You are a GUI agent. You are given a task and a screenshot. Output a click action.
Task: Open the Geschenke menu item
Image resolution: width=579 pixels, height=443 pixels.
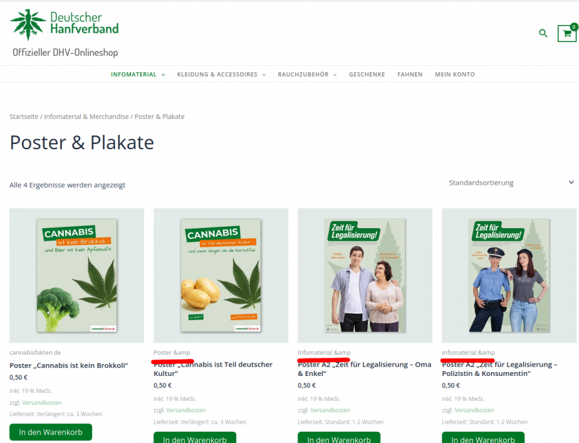(367, 74)
